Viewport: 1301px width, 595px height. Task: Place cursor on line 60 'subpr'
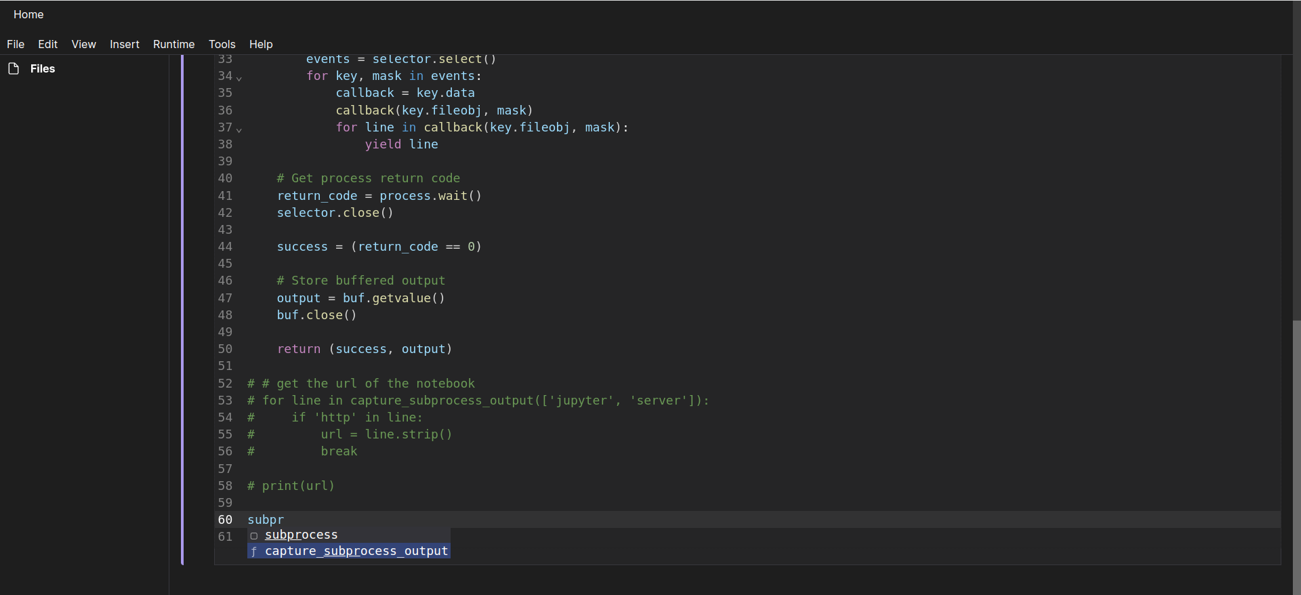266,520
